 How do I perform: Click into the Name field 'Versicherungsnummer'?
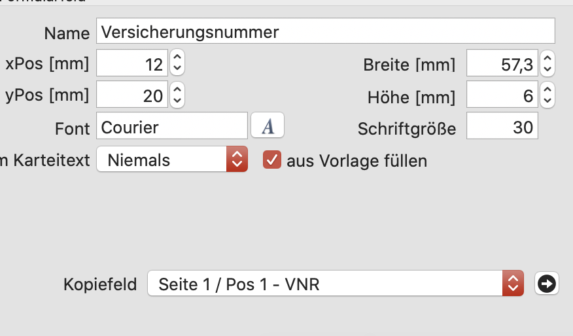pos(326,31)
